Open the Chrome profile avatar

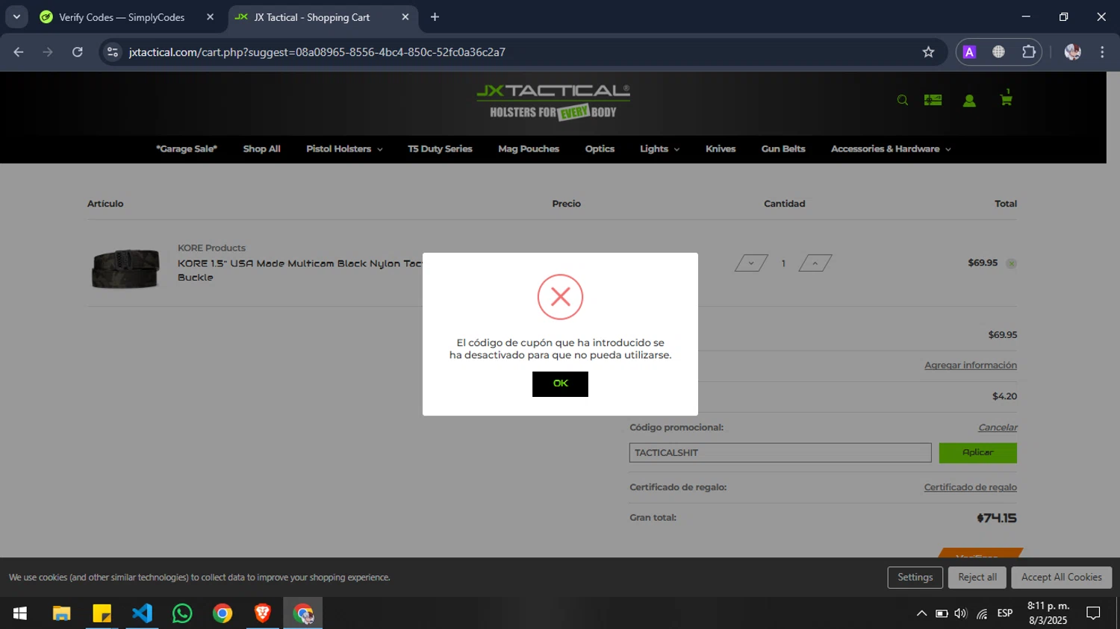[x=1073, y=52]
